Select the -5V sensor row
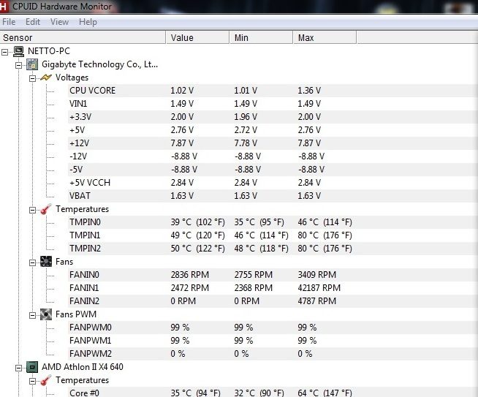Viewport: 478px width, 397px height. (273, 169)
